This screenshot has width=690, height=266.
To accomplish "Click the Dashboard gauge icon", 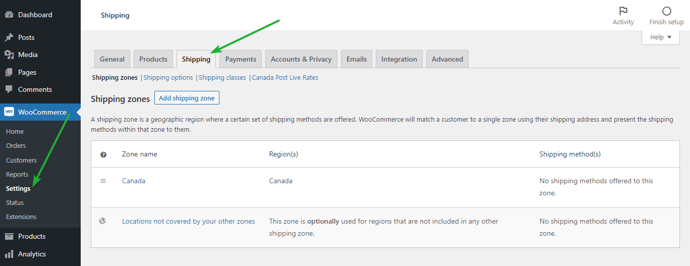I will (9, 15).
